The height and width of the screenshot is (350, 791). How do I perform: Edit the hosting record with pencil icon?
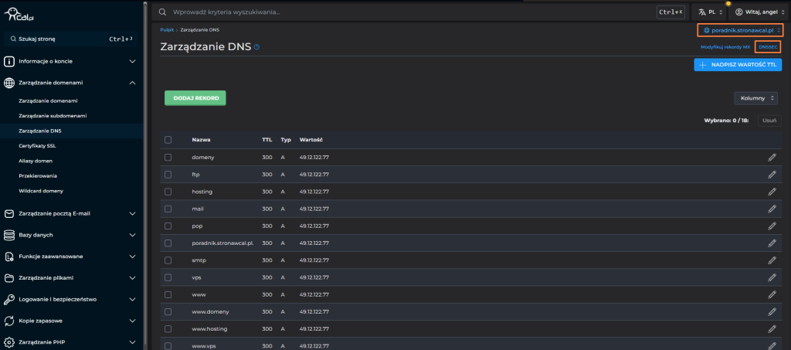pos(772,192)
